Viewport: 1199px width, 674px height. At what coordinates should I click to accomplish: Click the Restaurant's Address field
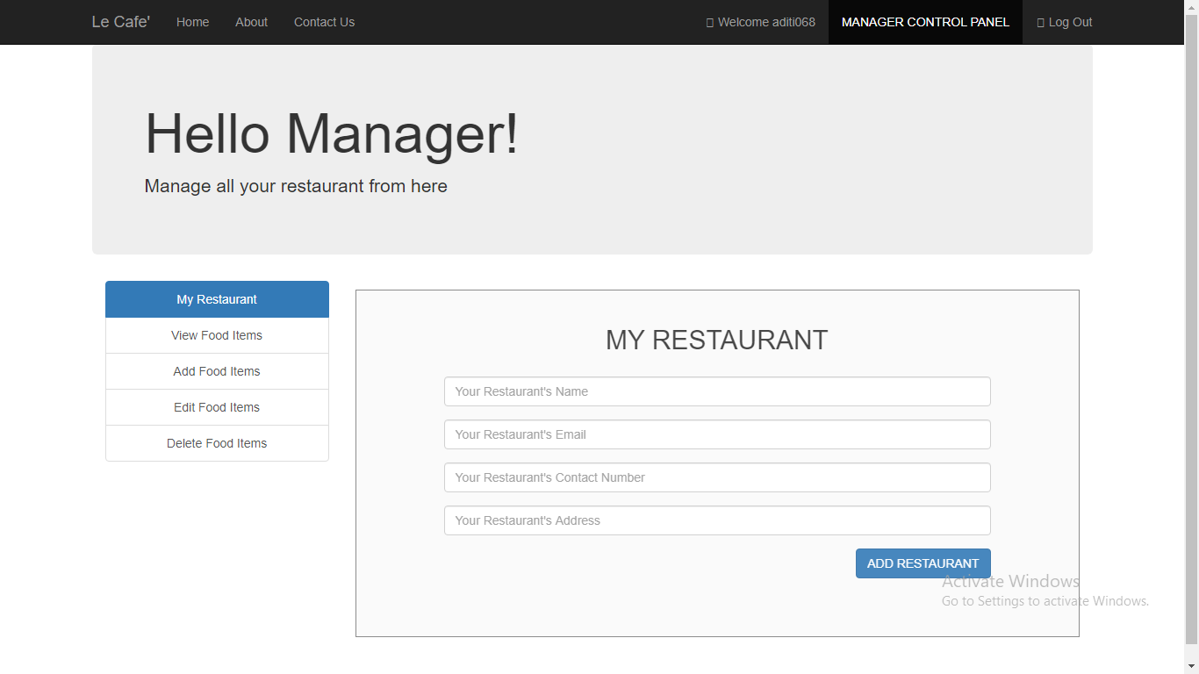(716, 520)
